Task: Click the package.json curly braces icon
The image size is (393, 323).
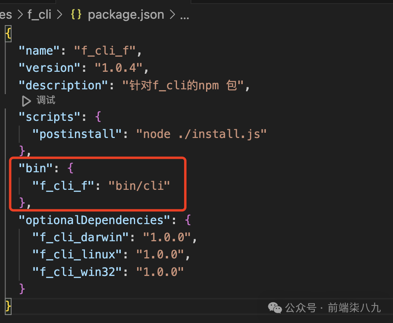Action: coord(76,15)
